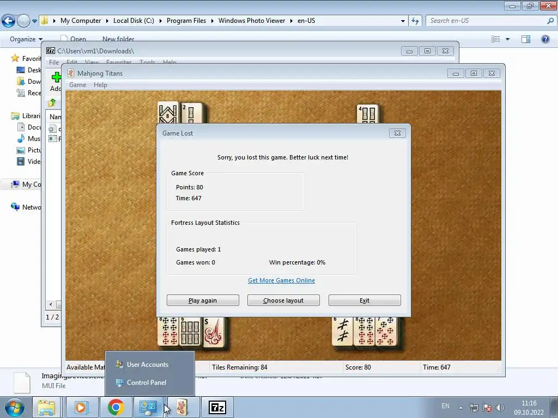
Task: Toggle the Explorer preview pane icon
Action: point(526,39)
